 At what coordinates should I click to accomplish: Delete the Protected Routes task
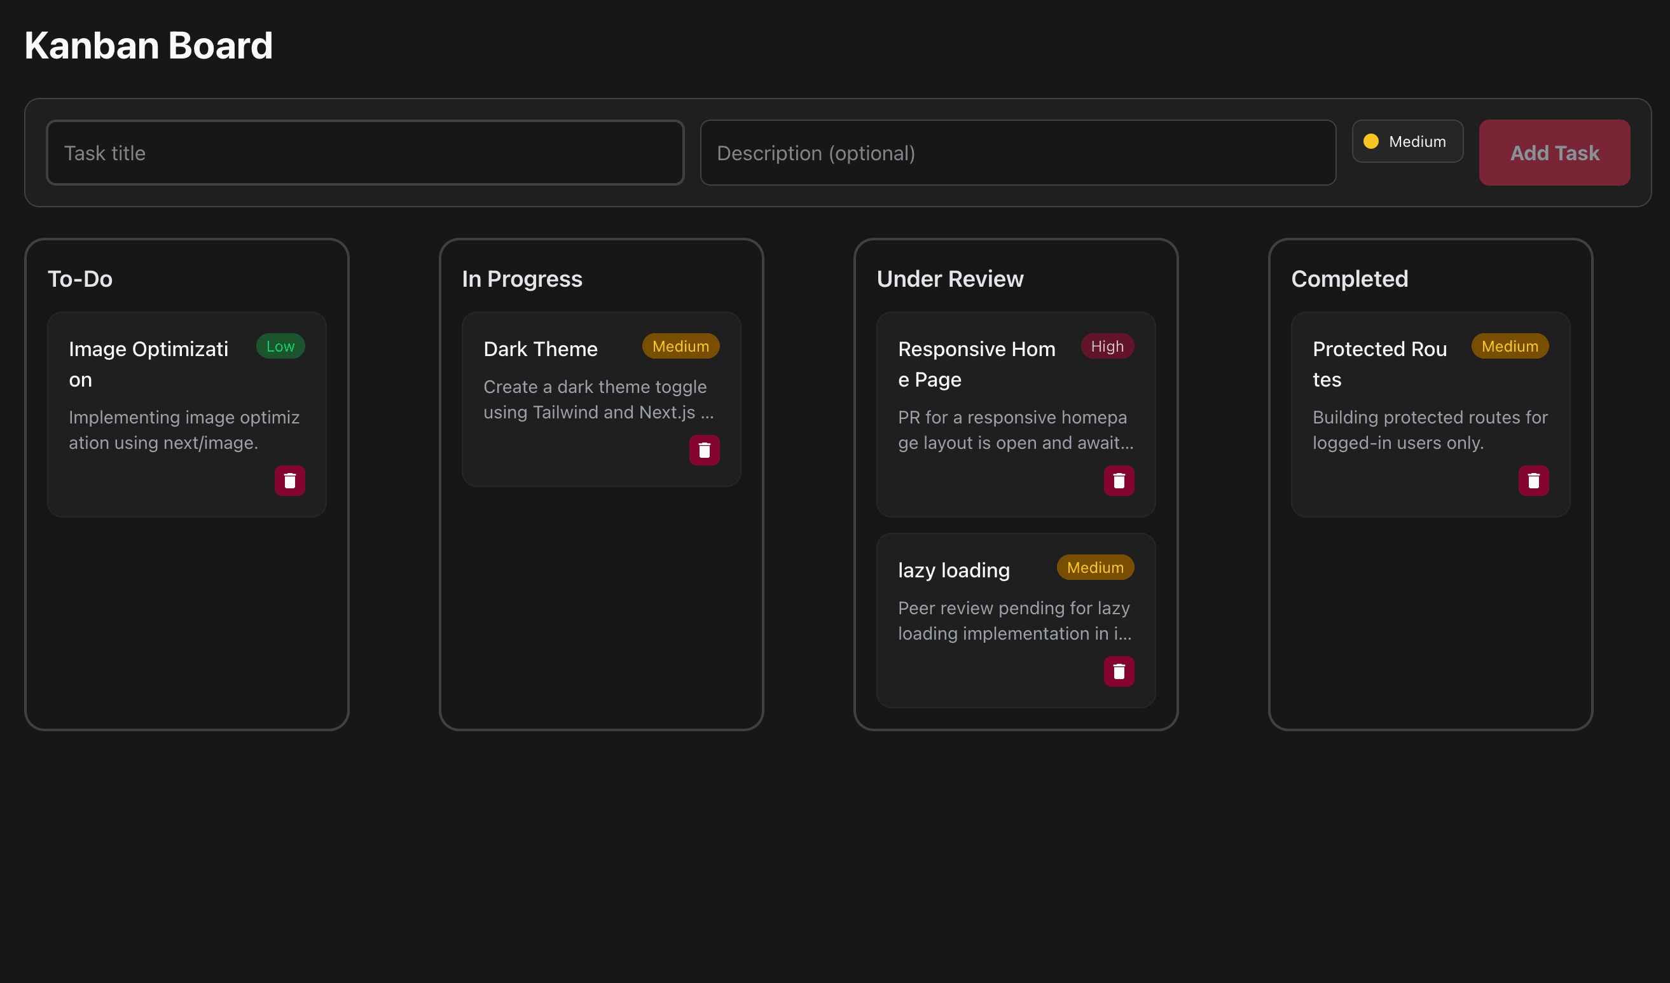coord(1533,480)
